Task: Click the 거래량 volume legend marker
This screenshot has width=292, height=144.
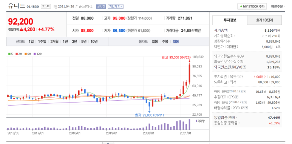Action: [x=200, y=121]
